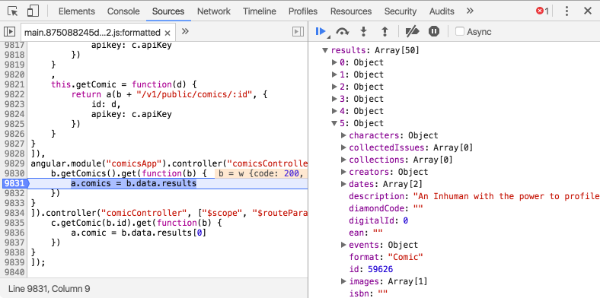Collapse the results Array[50] node

[326, 50]
